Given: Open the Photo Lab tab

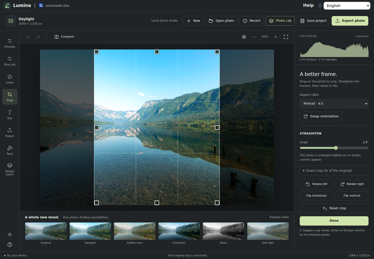Looking at the screenshot, I should click(280, 21).
